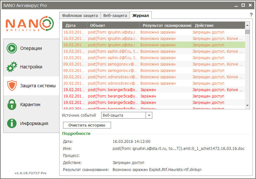Viewport: 256px width, 179px height.
Task: Switch to the Файловая защита tab
Action: point(80,16)
